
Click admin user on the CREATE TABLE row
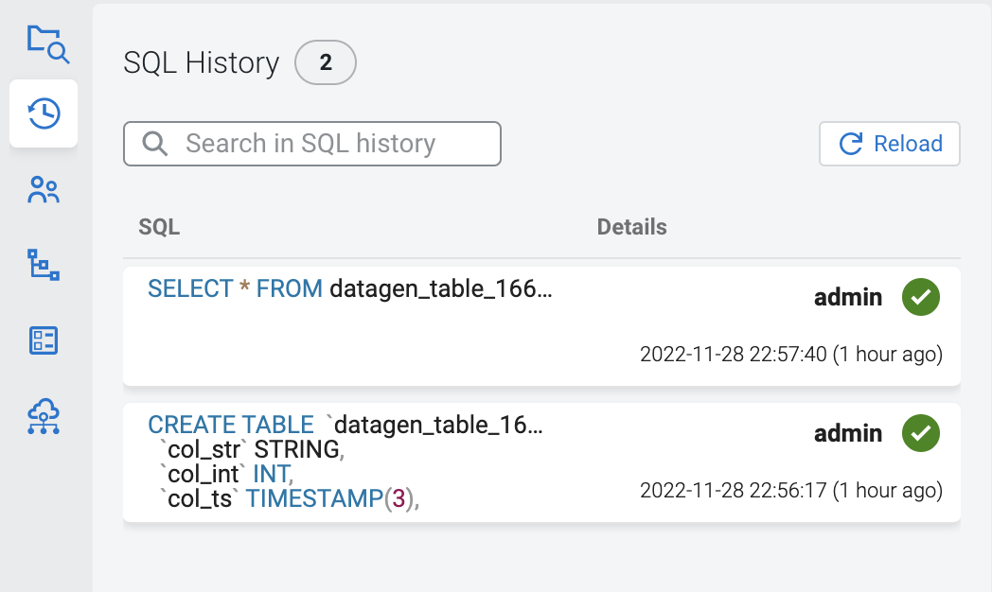click(848, 434)
